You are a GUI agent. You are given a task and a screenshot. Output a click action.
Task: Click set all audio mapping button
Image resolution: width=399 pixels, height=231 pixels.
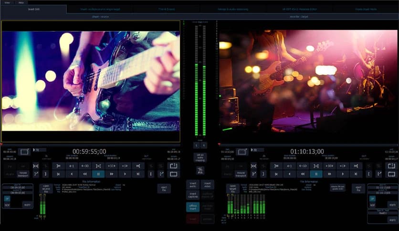(x=200, y=157)
